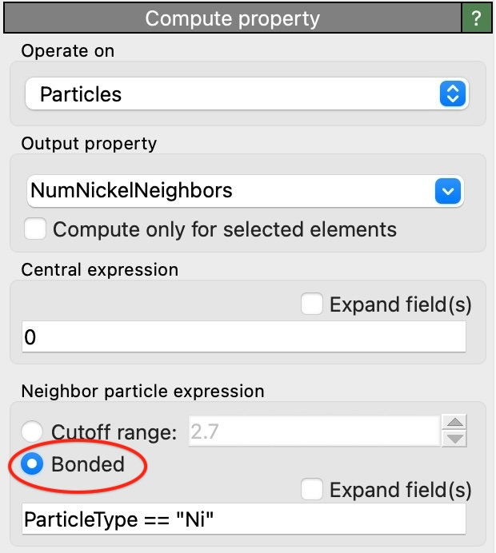
Task: Check Expand field(s) under Central expression
Action: coord(312,304)
